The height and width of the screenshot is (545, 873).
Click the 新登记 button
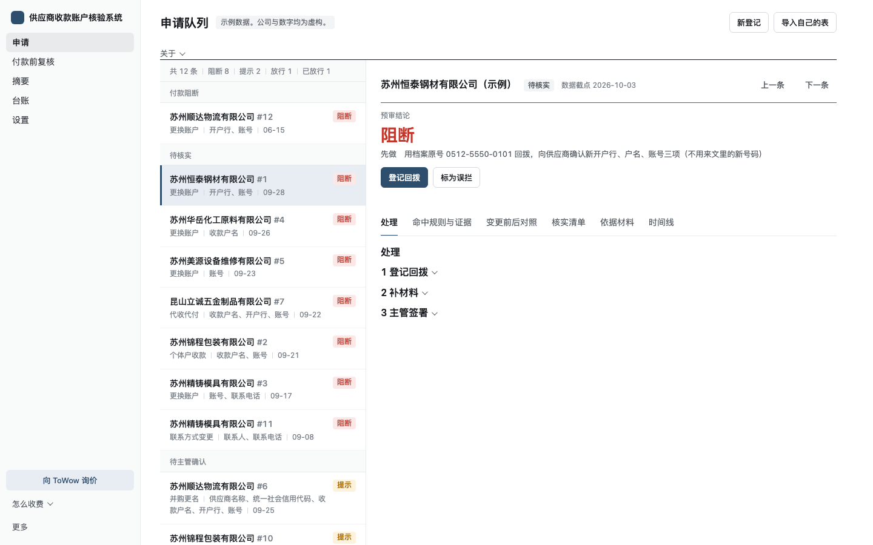749,22
